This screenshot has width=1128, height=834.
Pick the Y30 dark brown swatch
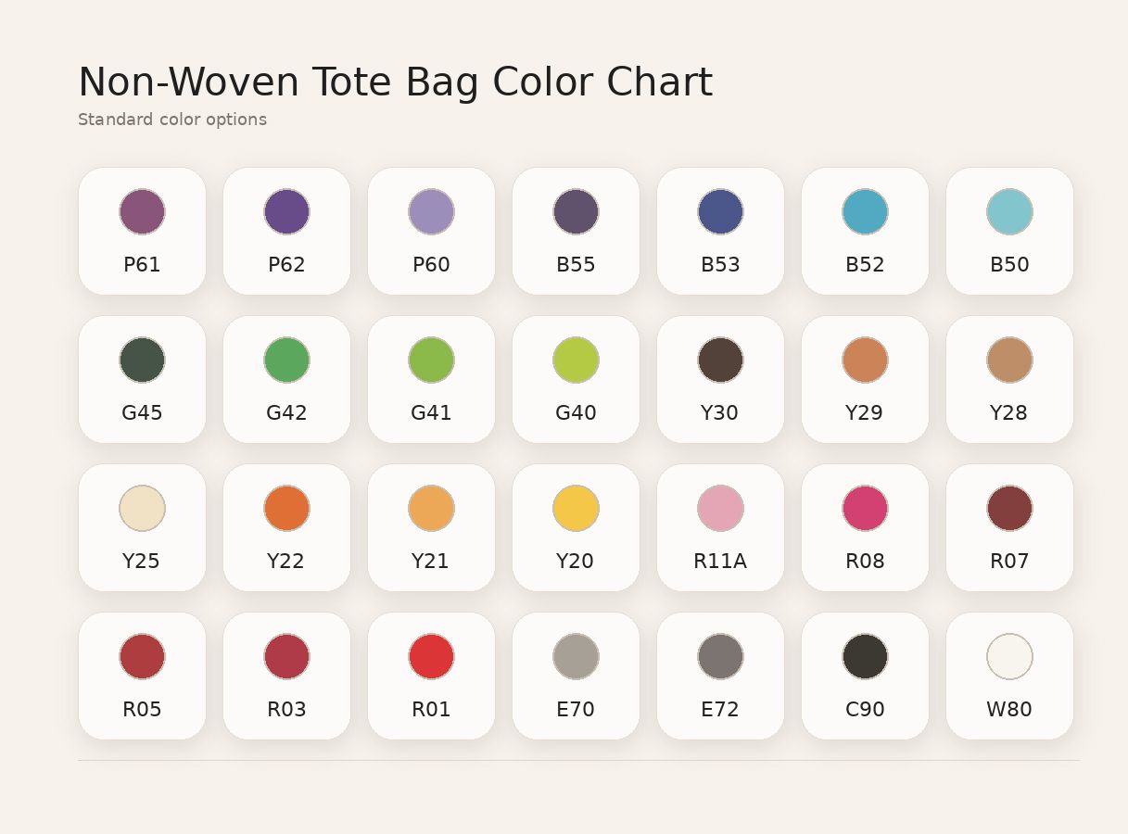point(720,360)
